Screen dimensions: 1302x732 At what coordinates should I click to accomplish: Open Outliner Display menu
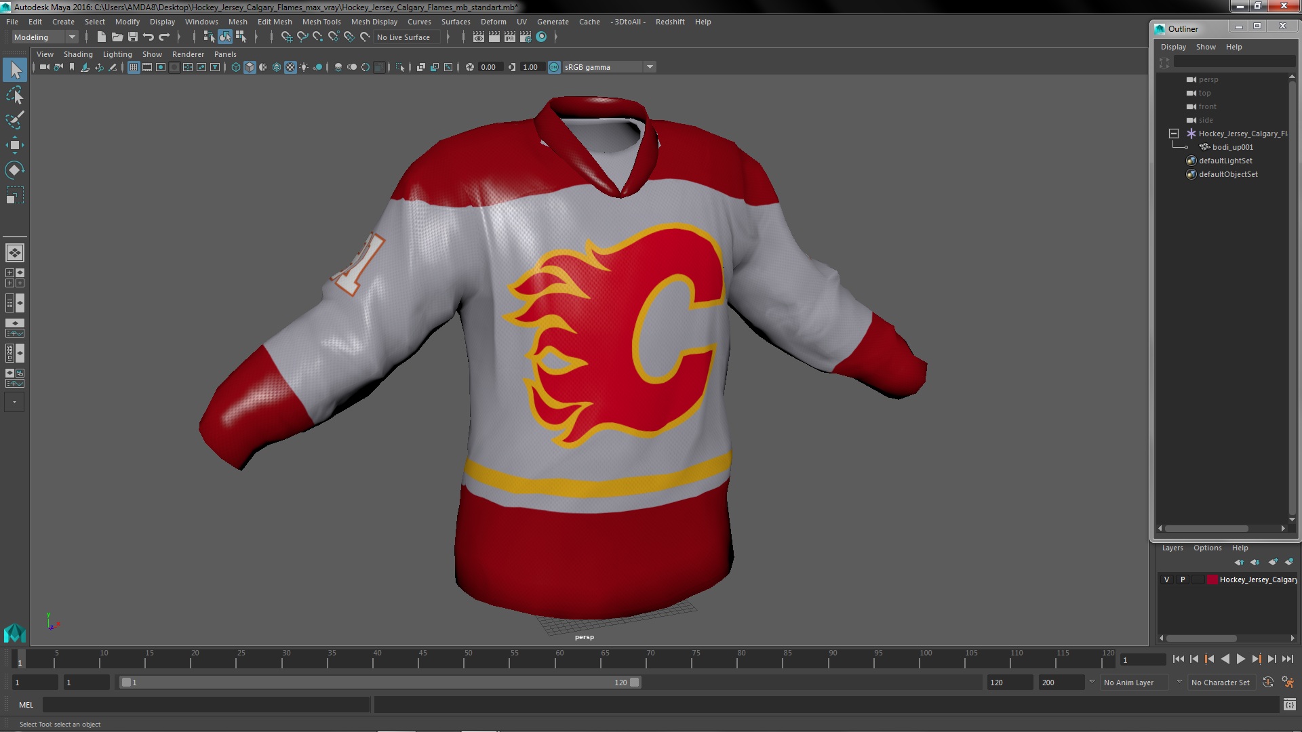(x=1173, y=47)
